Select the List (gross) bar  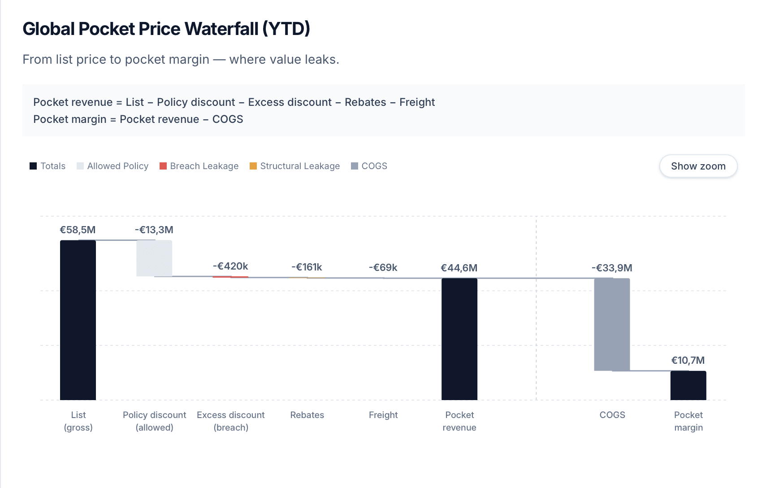click(78, 320)
